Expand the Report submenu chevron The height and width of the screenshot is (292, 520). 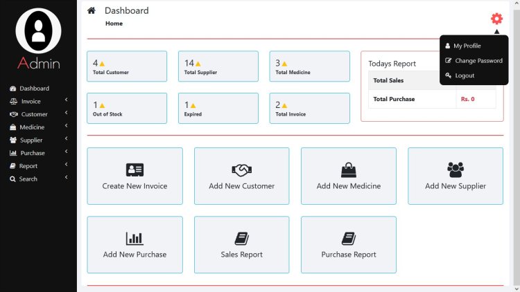click(x=67, y=164)
